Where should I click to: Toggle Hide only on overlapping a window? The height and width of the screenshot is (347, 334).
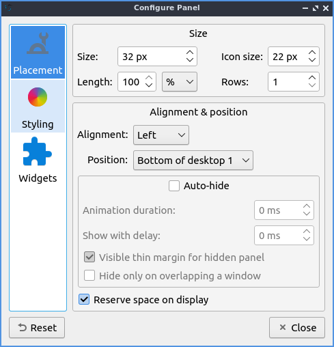click(89, 276)
